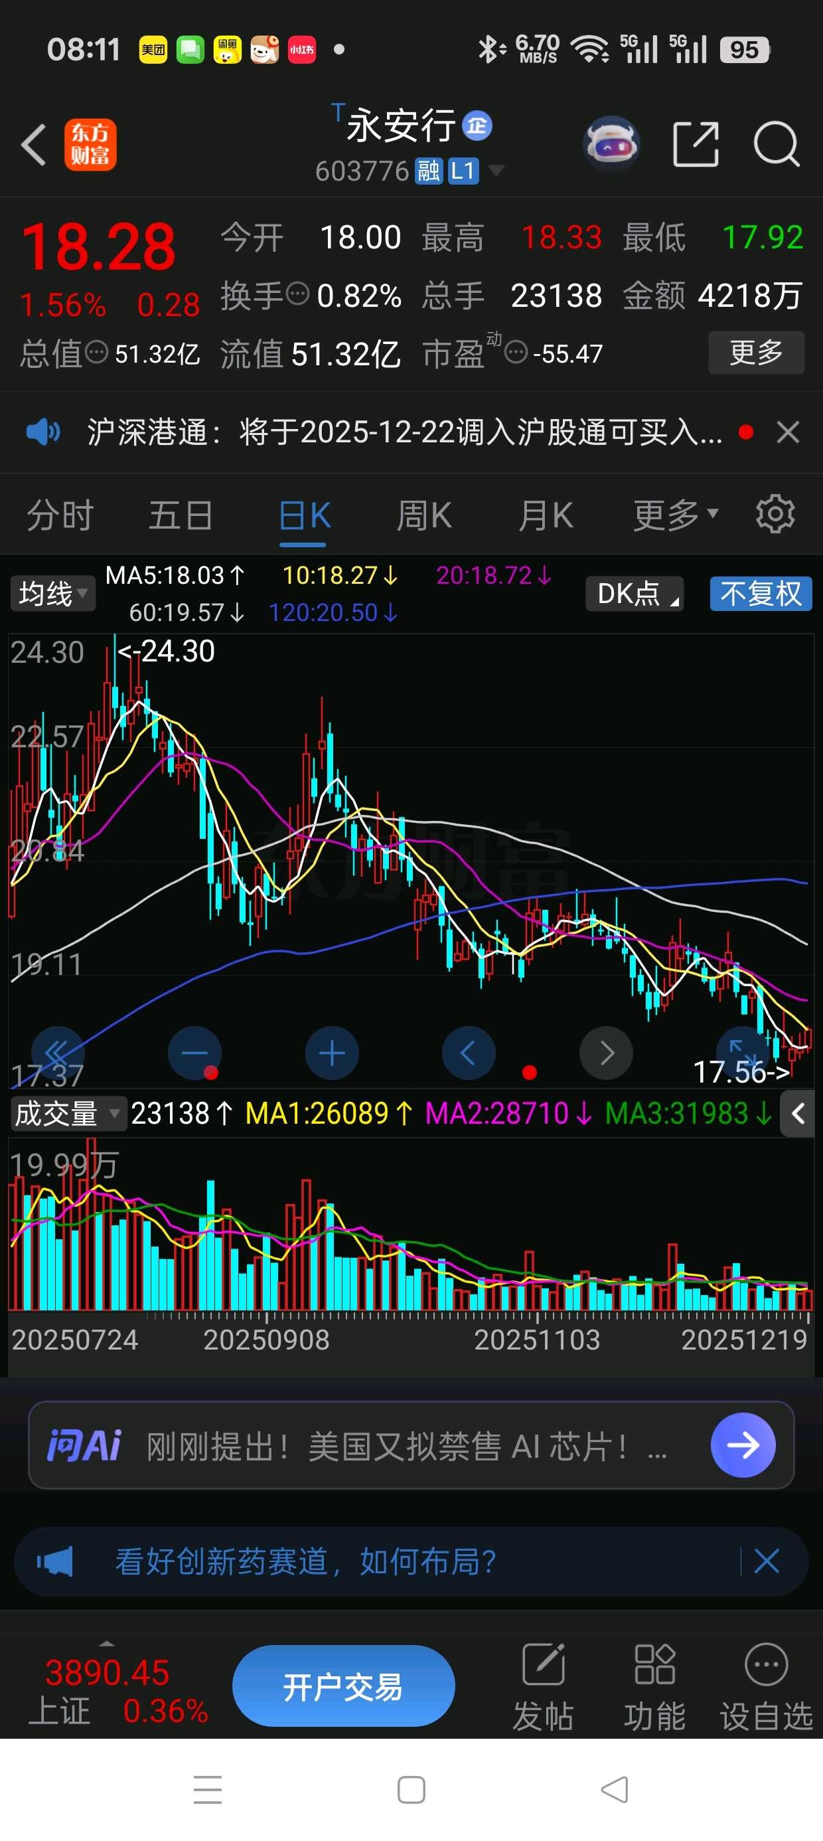Switch to the 月K tab
The image size is (823, 1841).
[546, 515]
